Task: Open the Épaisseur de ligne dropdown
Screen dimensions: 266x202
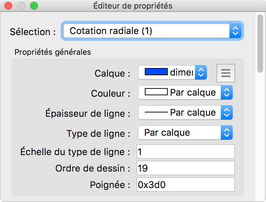Action: pos(185,113)
